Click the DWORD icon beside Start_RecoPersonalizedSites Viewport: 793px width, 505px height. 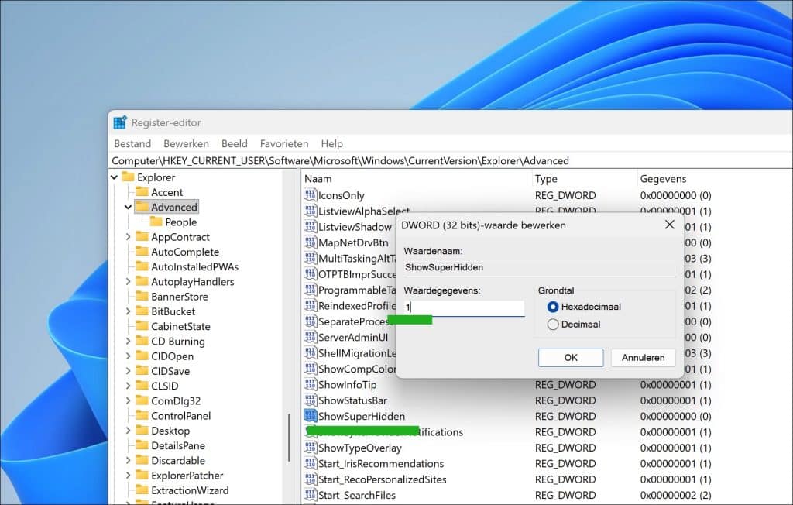click(x=310, y=479)
